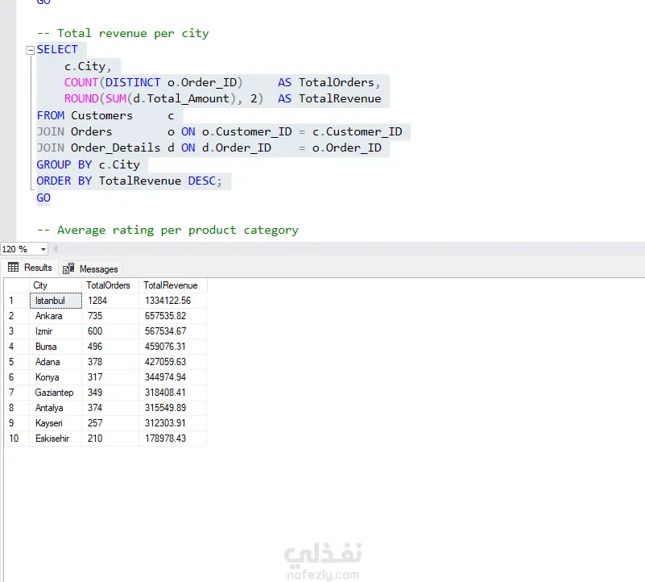Image resolution: width=645 pixels, height=582 pixels.
Task: Click the GROUP BY c.City line
Action: (x=89, y=164)
